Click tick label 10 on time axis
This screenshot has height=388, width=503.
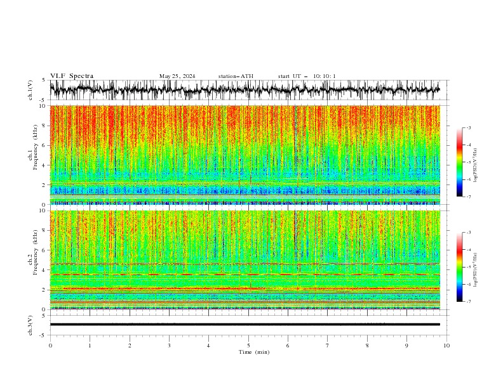pos(446,346)
